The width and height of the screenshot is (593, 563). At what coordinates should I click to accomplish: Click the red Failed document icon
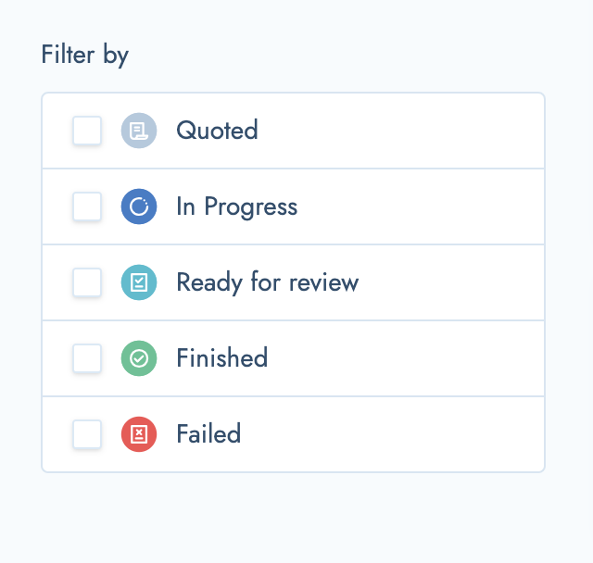pyautogui.click(x=139, y=434)
